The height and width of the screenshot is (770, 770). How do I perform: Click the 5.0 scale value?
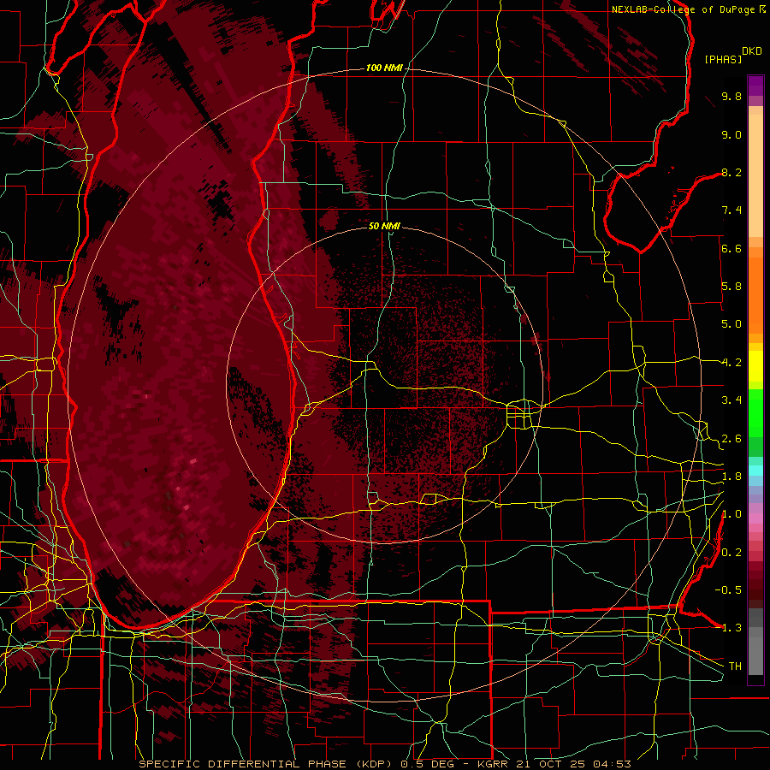[x=731, y=324]
